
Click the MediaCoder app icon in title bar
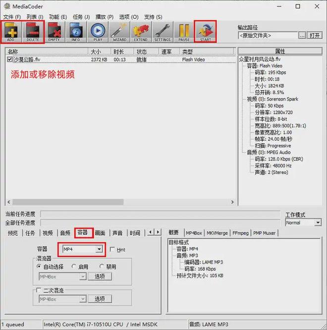7,6
